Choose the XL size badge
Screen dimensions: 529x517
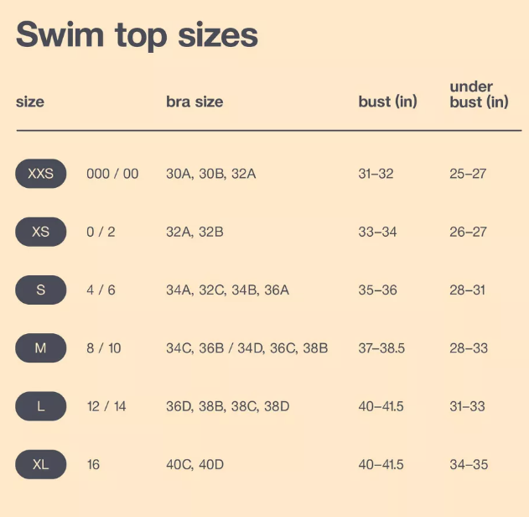(x=40, y=464)
